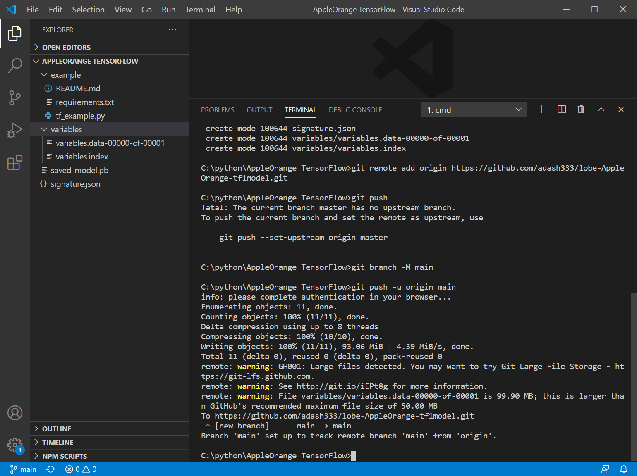
Task: Open errors and warnings count in status bar
Action: tap(81, 469)
